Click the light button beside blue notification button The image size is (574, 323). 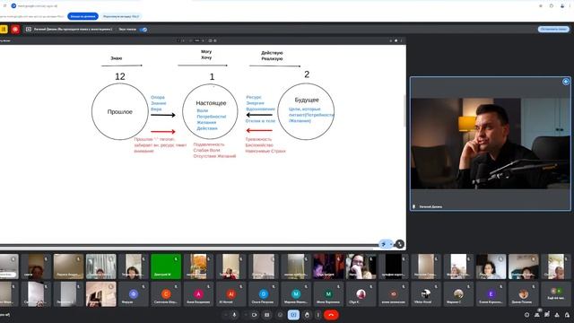click(x=121, y=16)
